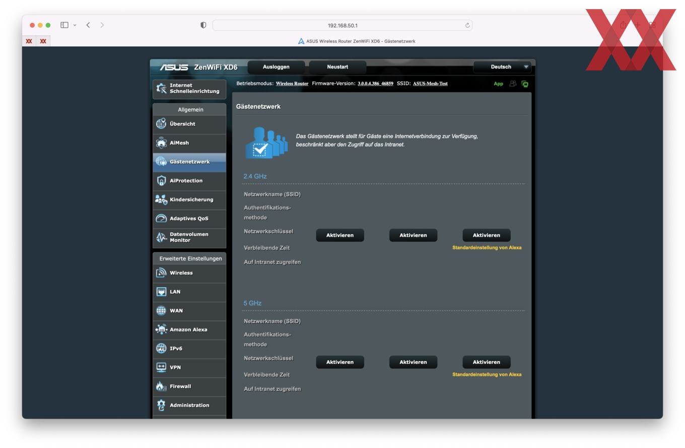Viewport: 685px width, 448px height.
Task: Click 'Auf Intranet zugreifen' label under 5 GHz
Action: click(x=272, y=389)
